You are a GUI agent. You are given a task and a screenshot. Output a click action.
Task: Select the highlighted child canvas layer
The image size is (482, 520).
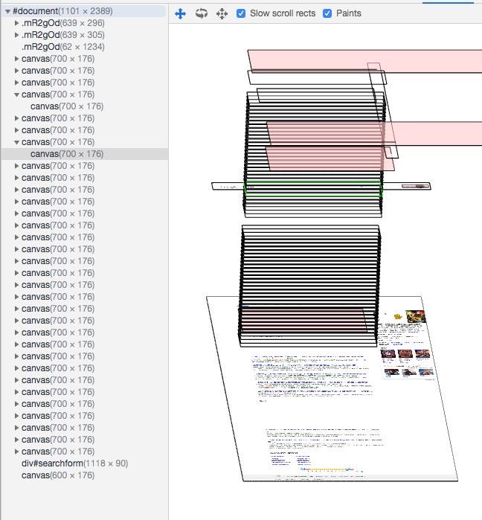67,154
